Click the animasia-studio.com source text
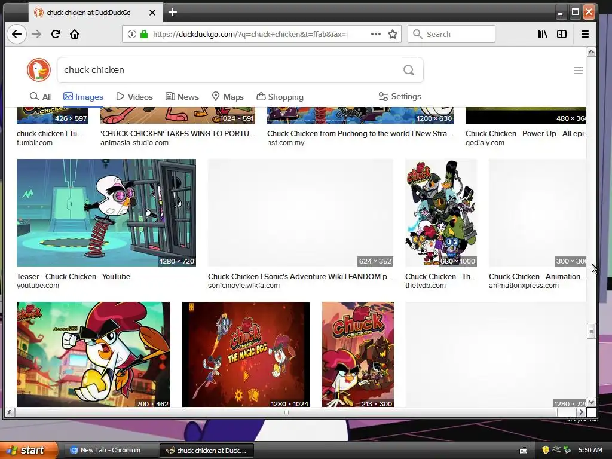Viewport: 612px width, 459px height. [134, 142]
